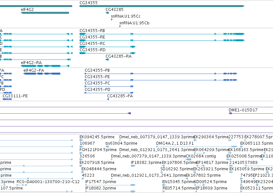Click the CG43285 gene label
Image resolution: width=273 pixels, height=193 pixels.
pyautogui.click(x=115, y=10)
